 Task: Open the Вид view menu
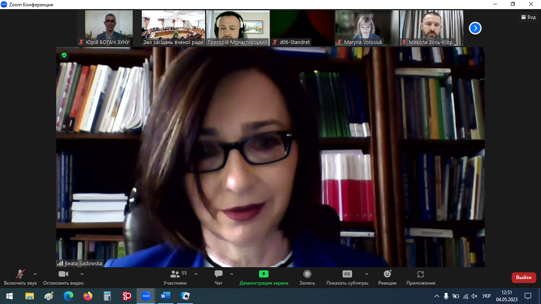[x=528, y=17]
